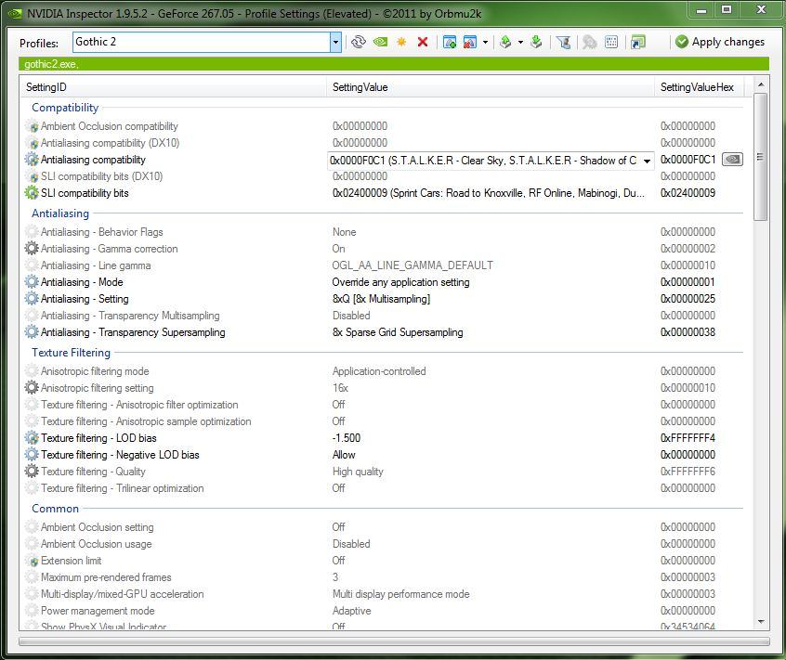This screenshot has width=786, height=660.
Task: Click SettingValue column header
Action: coord(491,87)
